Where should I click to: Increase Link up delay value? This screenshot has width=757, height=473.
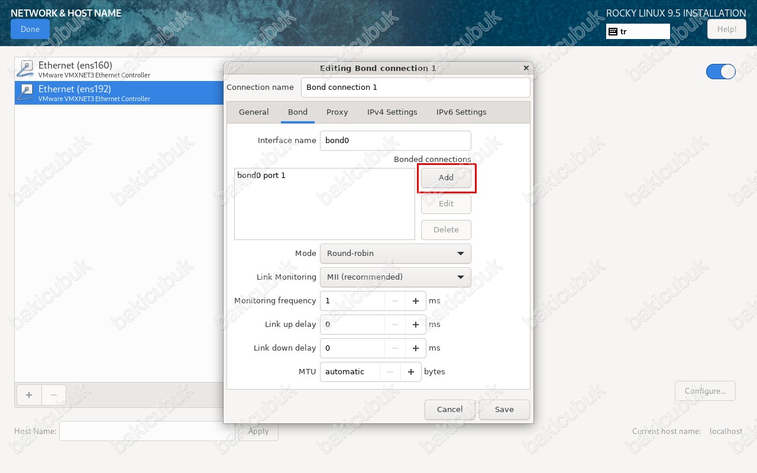tap(416, 325)
